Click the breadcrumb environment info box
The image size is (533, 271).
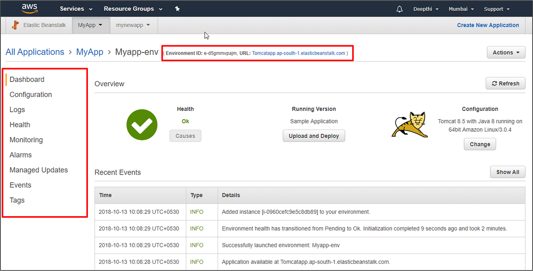click(257, 53)
